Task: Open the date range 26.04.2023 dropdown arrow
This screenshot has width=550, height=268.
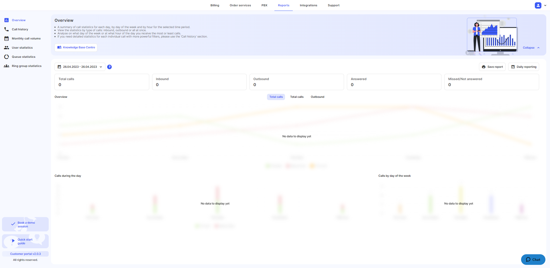Action: [101, 67]
